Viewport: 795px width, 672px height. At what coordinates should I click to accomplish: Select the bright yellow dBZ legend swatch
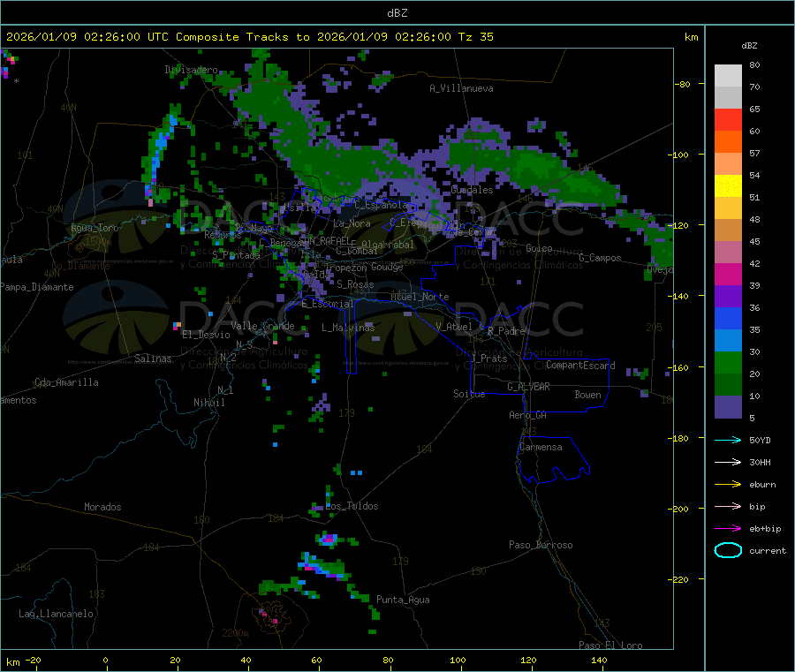coord(728,186)
